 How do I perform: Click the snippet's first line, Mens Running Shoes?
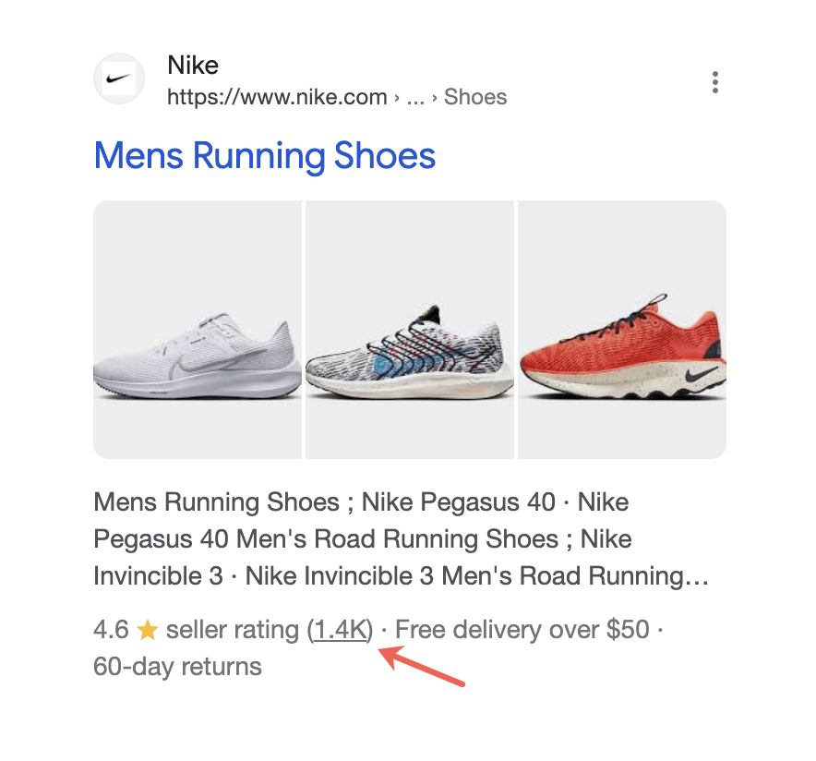click(x=217, y=503)
